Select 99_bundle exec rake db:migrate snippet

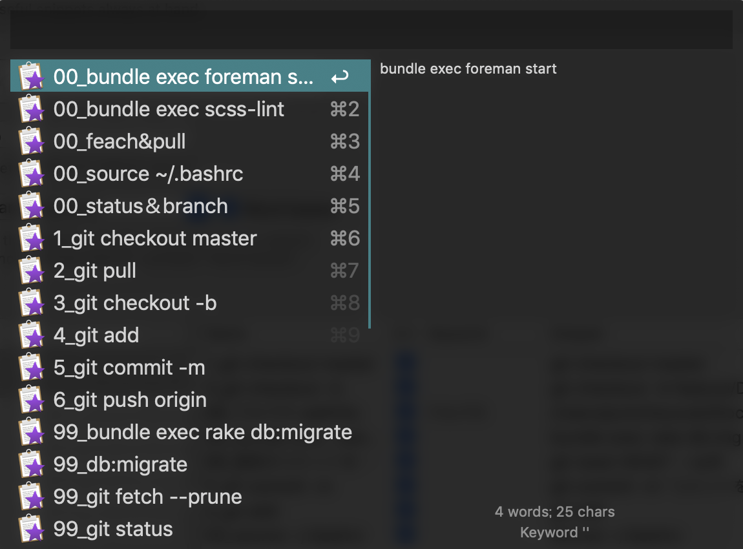203,432
